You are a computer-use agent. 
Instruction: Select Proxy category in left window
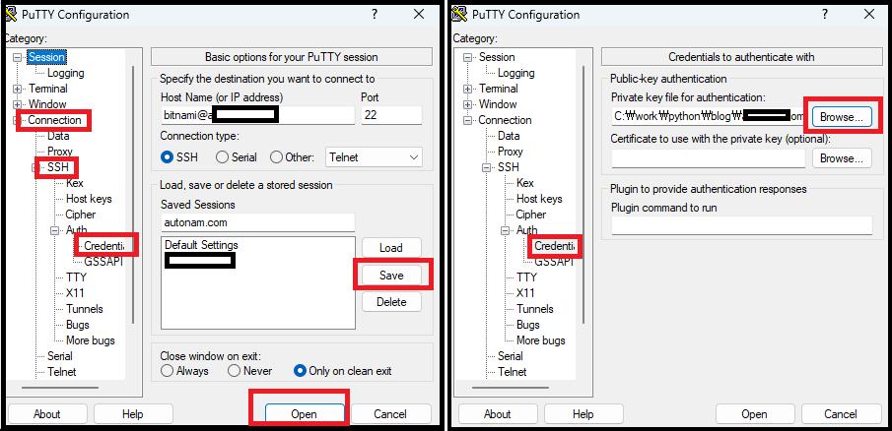coord(60,152)
